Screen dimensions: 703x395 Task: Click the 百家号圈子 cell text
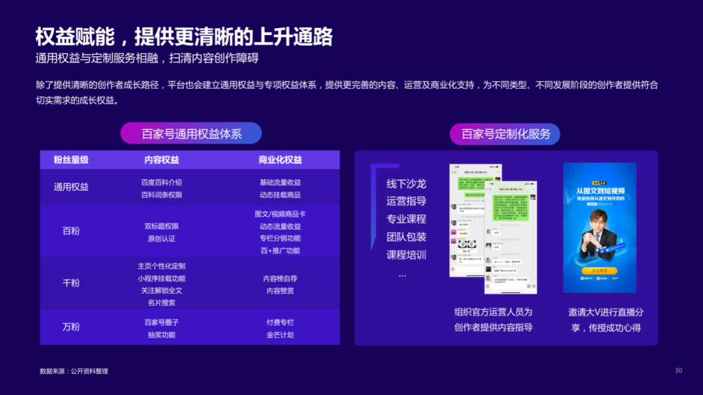coord(161,322)
